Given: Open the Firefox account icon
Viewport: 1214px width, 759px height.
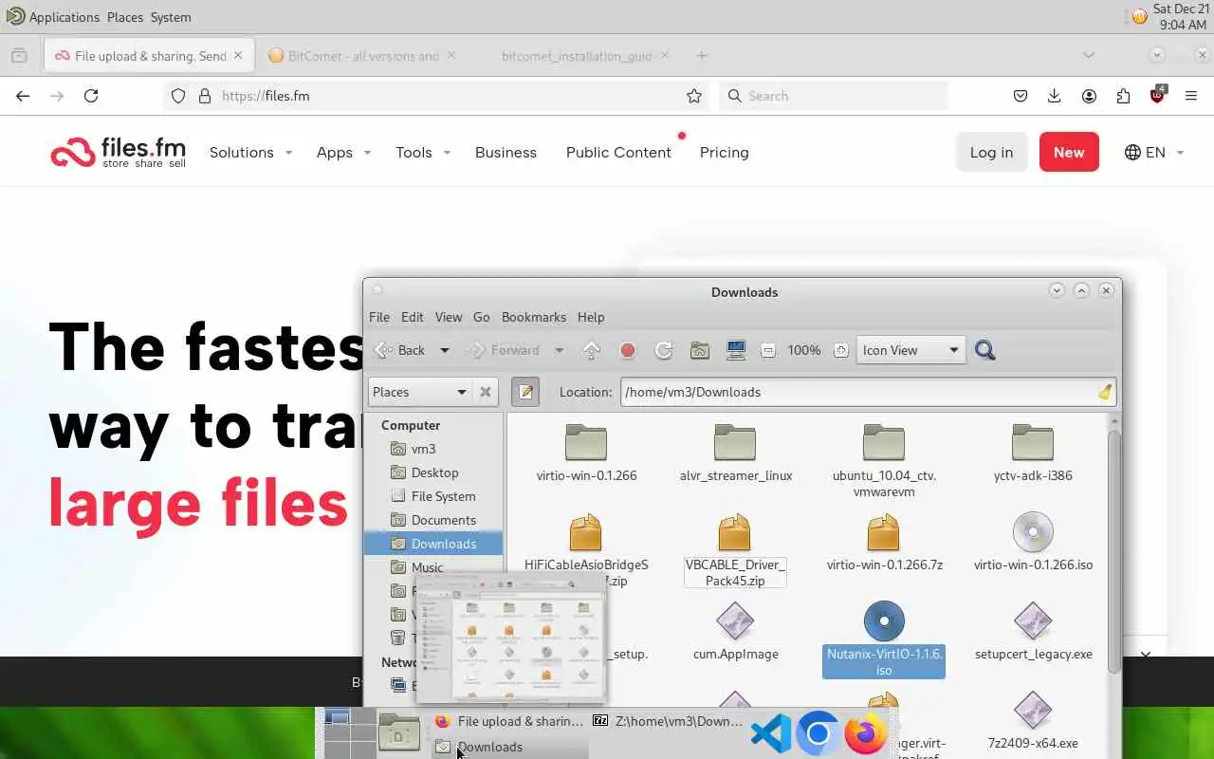Looking at the screenshot, I should (1089, 96).
